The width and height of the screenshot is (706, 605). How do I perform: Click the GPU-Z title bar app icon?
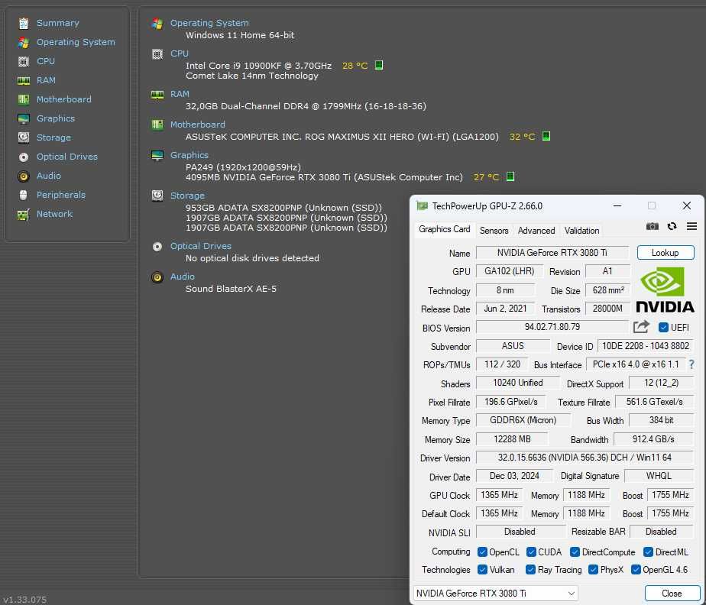422,206
